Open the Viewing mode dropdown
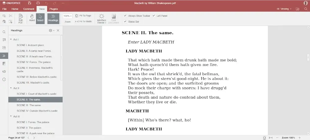This screenshot has height=140, width=310. pos(284,9)
